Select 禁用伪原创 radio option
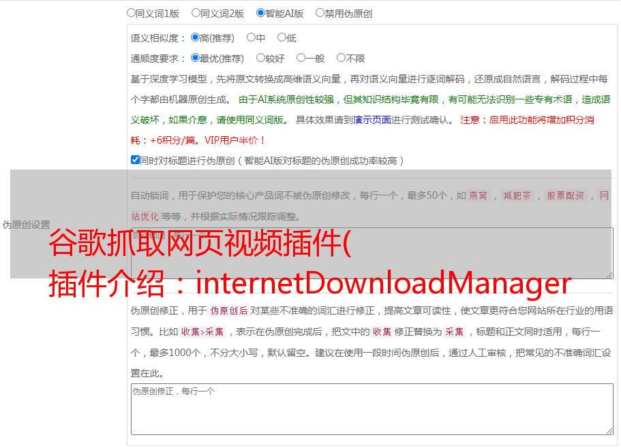621x448 pixels. (320, 13)
